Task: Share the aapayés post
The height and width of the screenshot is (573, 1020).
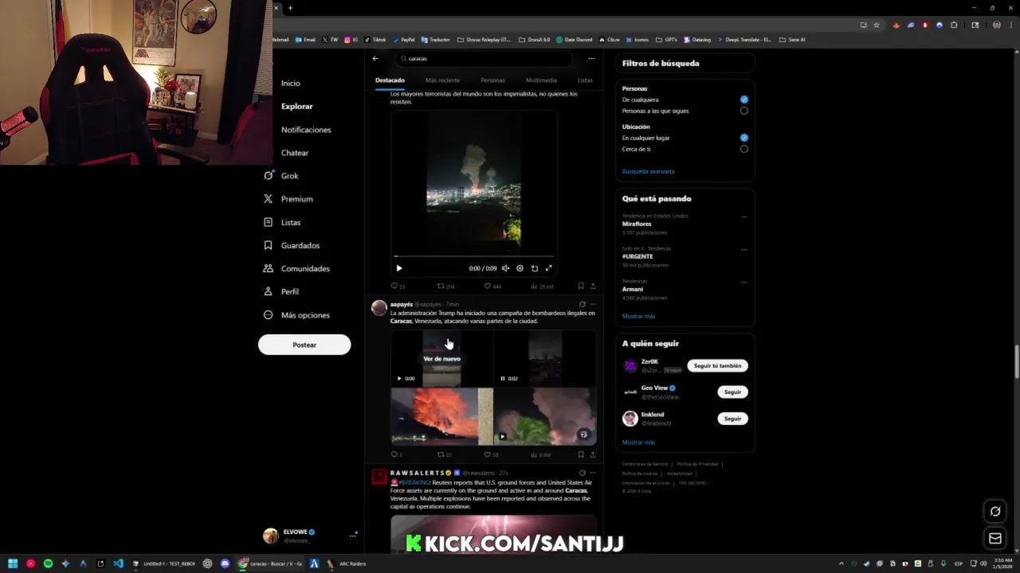Action: point(592,454)
